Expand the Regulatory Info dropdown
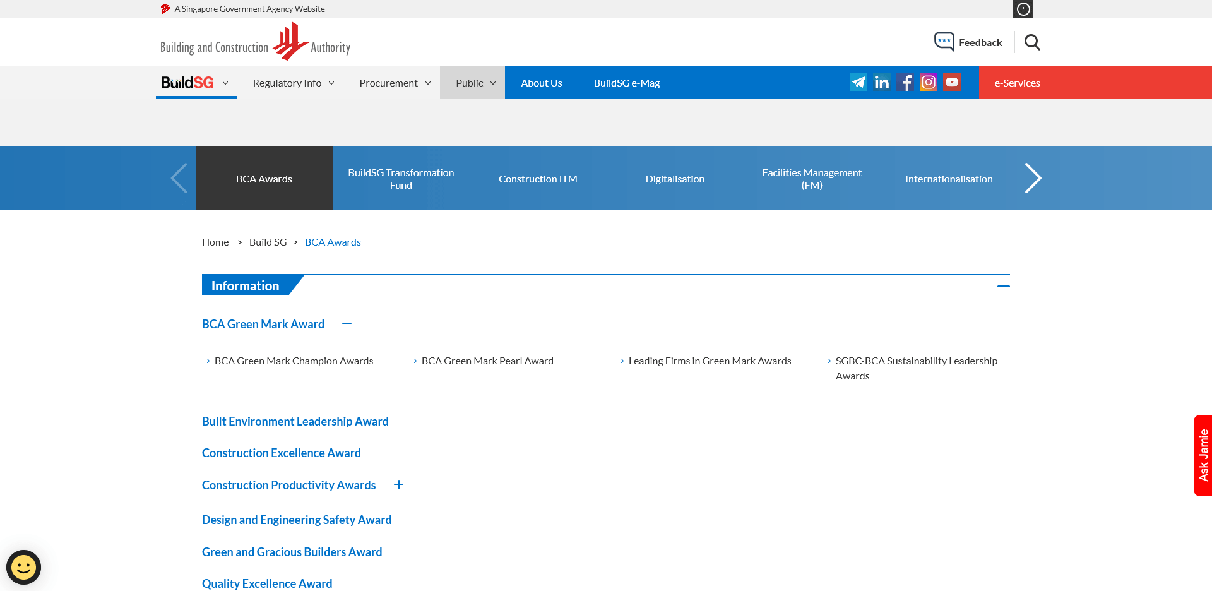The height and width of the screenshot is (591, 1212). pos(294,83)
